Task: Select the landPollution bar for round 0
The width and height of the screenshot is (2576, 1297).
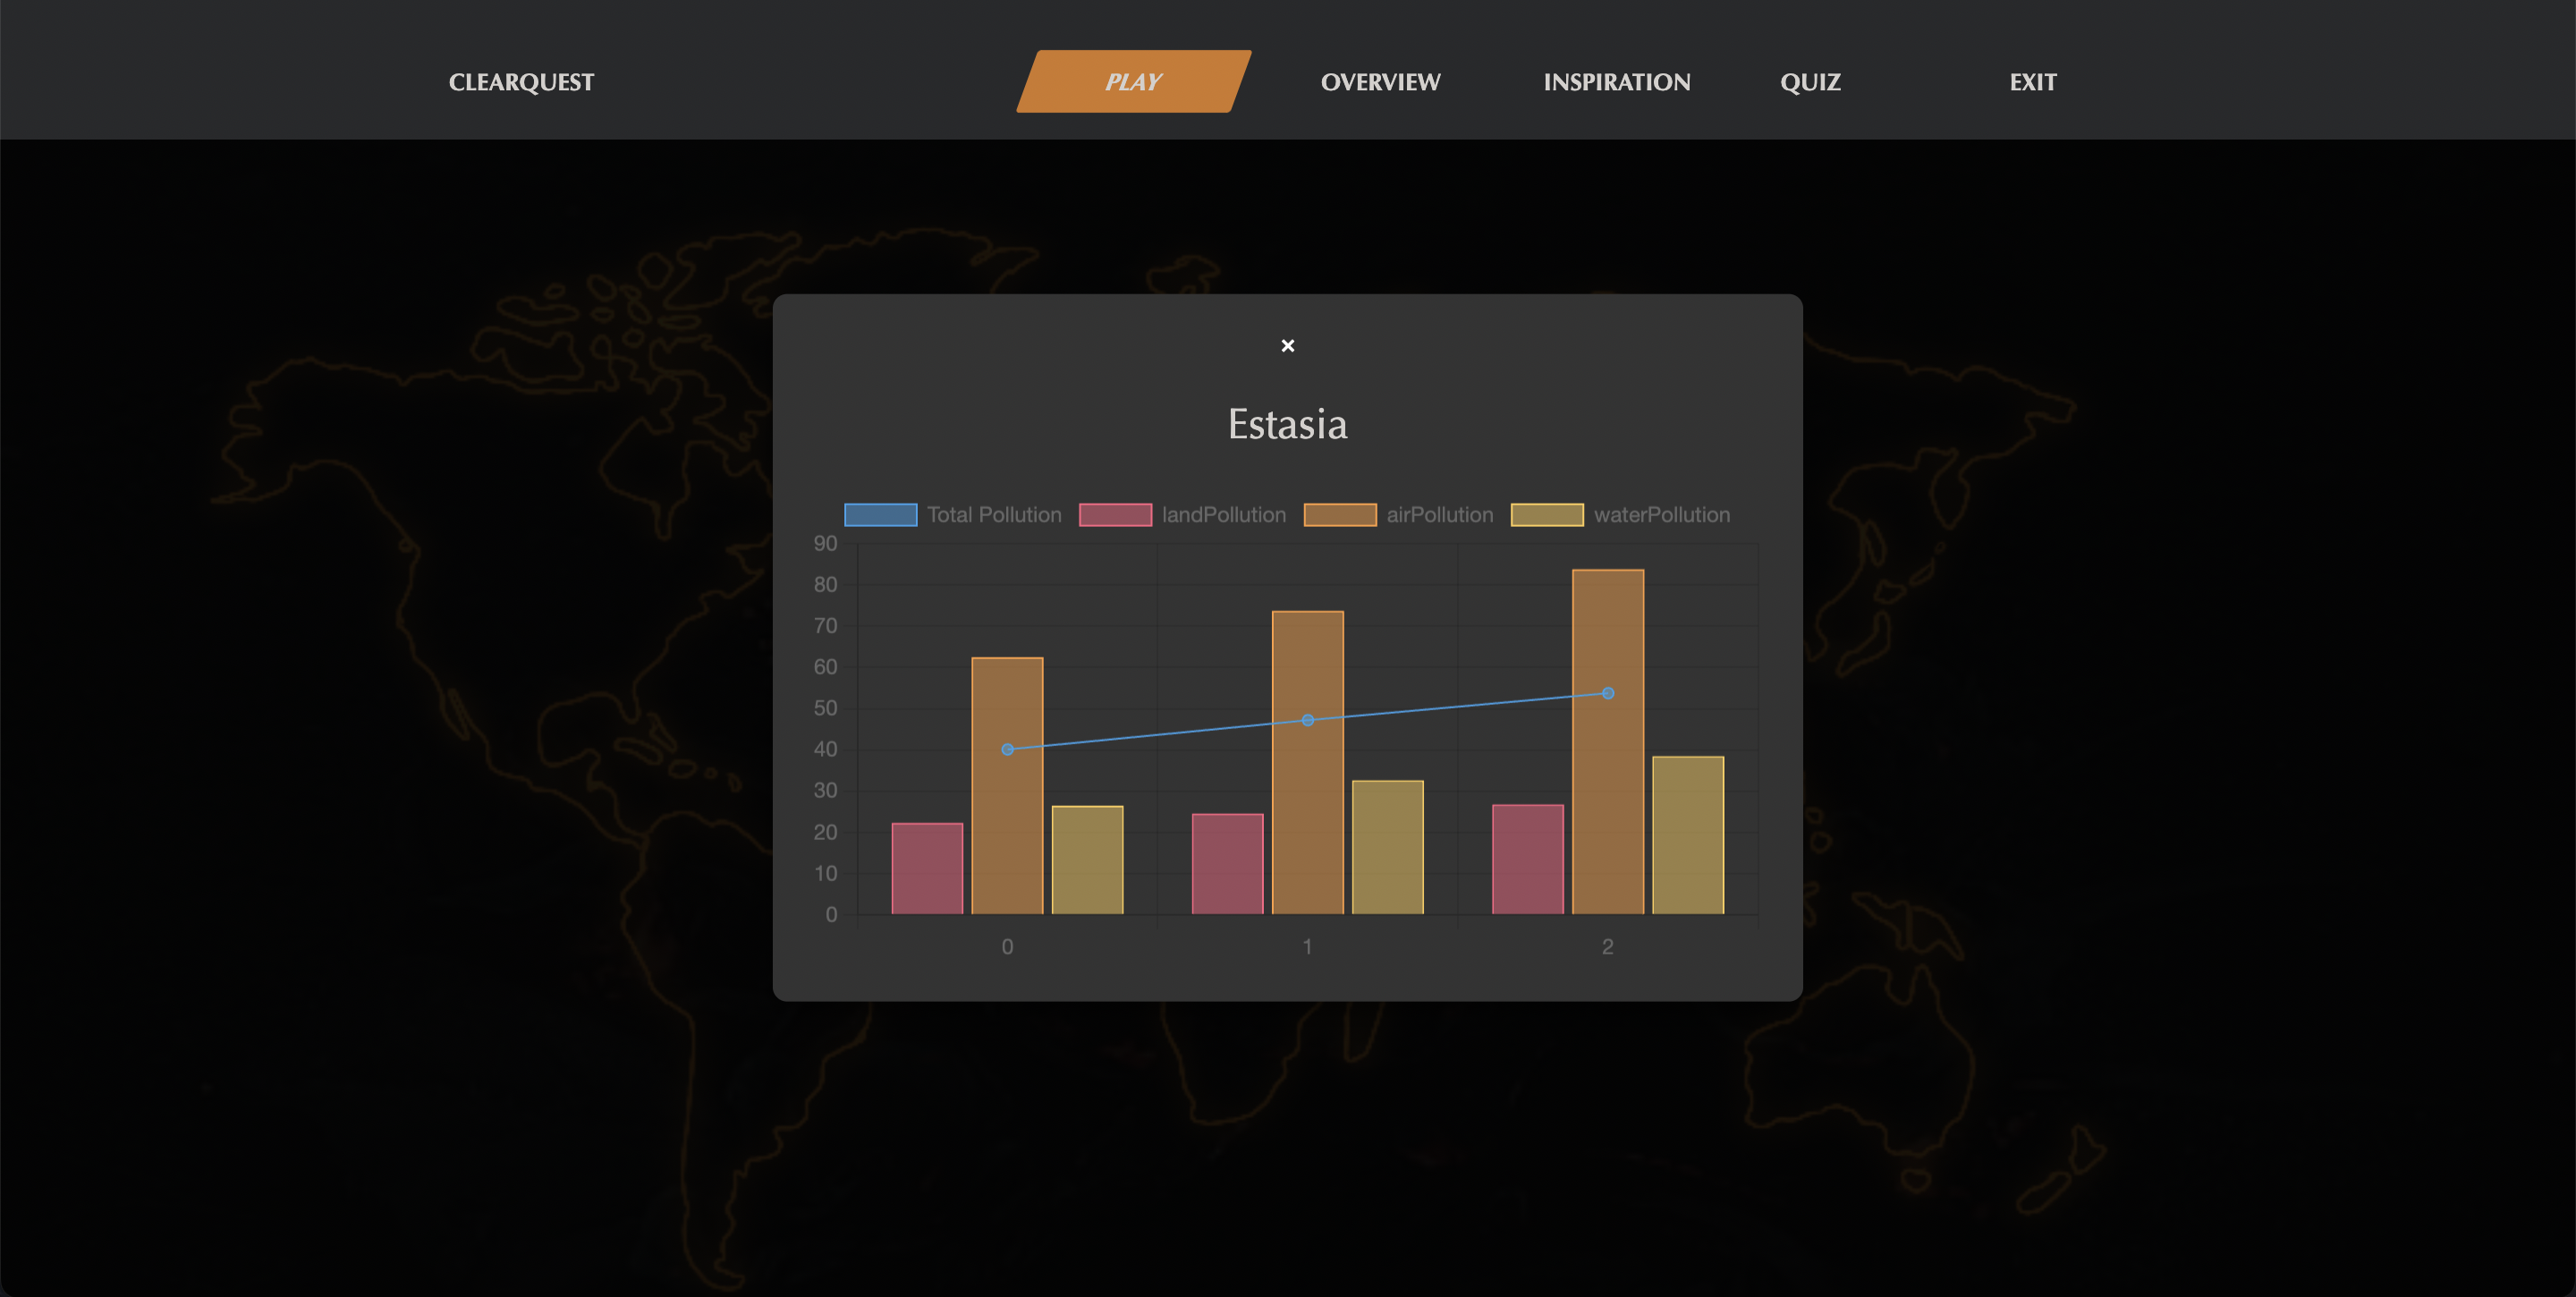Action: (927, 868)
